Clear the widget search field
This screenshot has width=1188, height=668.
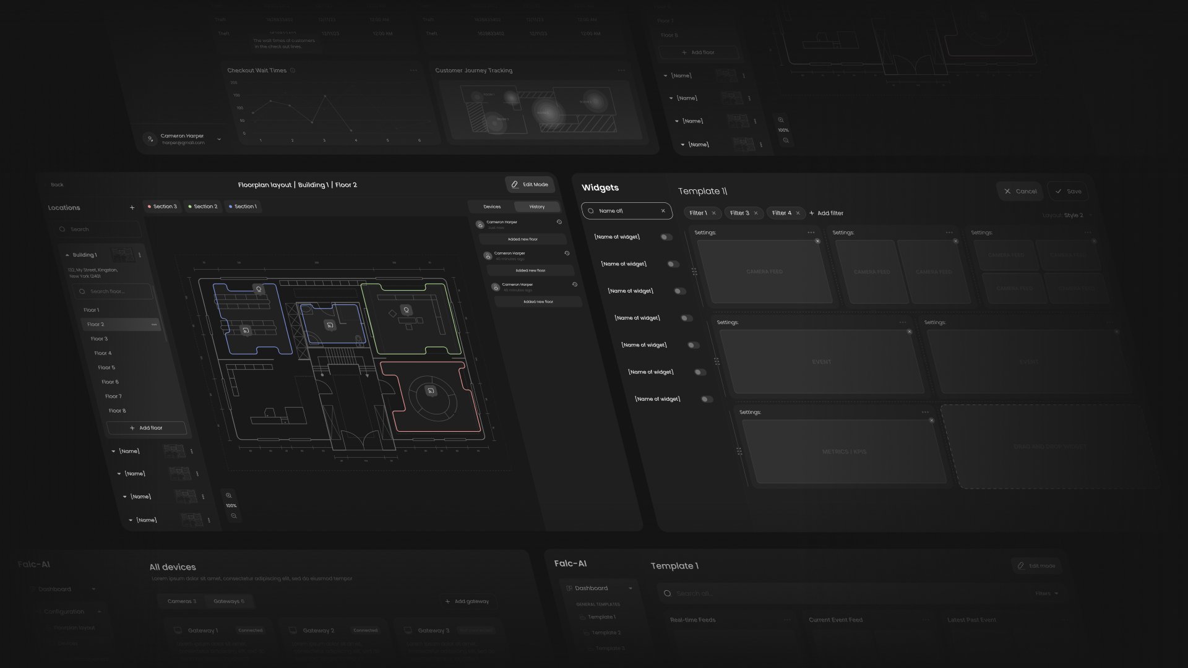point(663,211)
